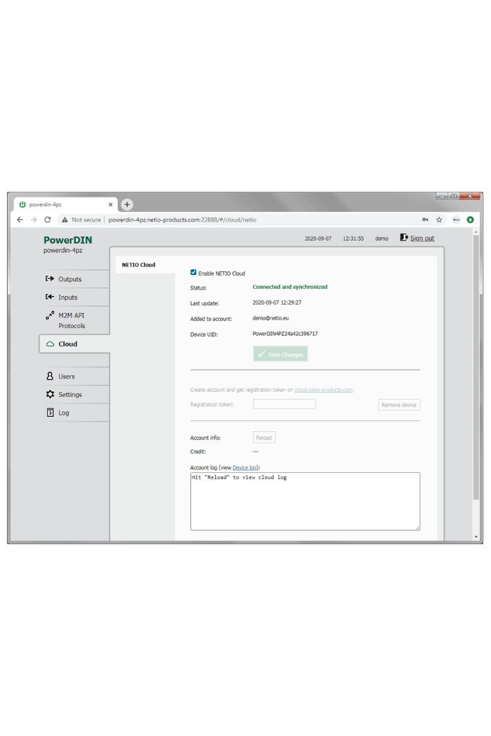The height and width of the screenshot is (736, 491).
Task: Switch to the NETIO Cloud tab
Action: click(x=139, y=264)
